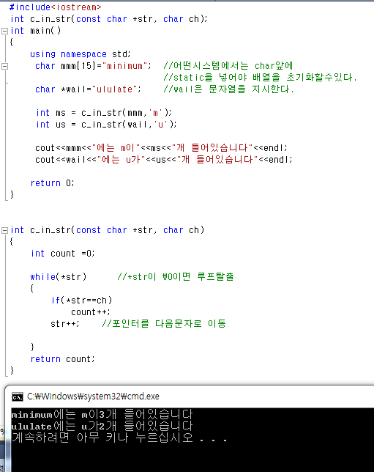Screen dimensions: 374x472
Task: Collapse the int main() function block
Action: (4, 31)
